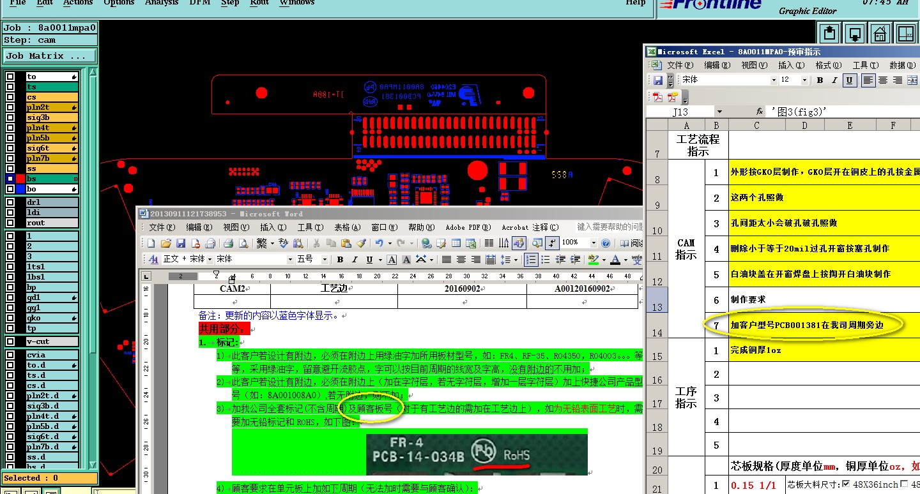
Task: Click the Home view icon in Frontline
Action: click(x=880, y=33)
